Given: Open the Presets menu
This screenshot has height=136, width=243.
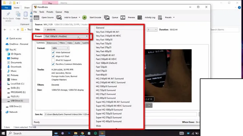Looking at the screenshot, I should [50, 12].
